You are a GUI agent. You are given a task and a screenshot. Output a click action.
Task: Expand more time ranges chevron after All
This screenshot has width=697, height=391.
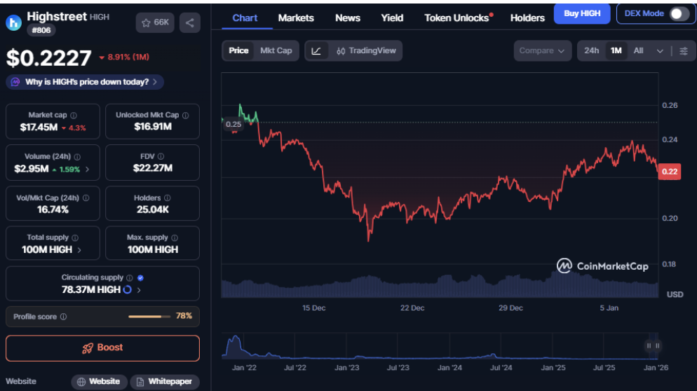coord(660,50)
